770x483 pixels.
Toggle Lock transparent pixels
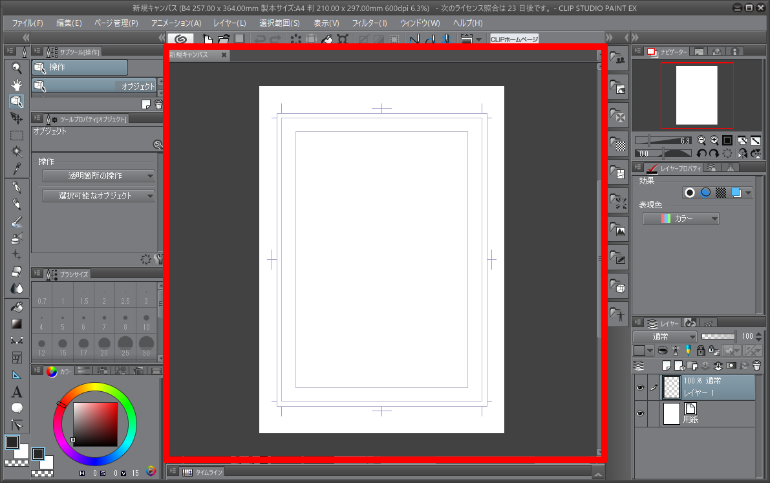coord(714,350)
